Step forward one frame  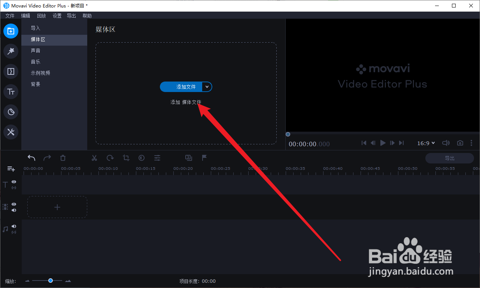coord(392,143)
